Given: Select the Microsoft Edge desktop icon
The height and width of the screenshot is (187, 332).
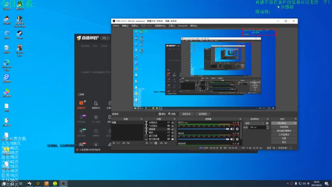Looking at the screenshot, I should 7,65.
